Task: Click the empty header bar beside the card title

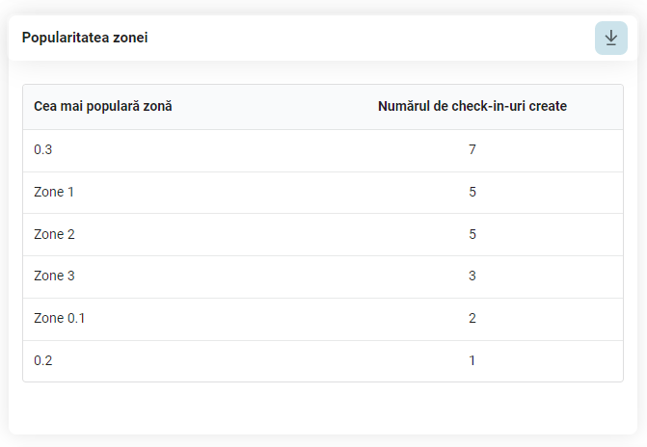Action: tap(366, 38)
